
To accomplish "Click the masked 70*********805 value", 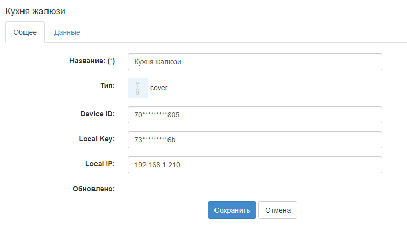I will click(x=157, y=115).
